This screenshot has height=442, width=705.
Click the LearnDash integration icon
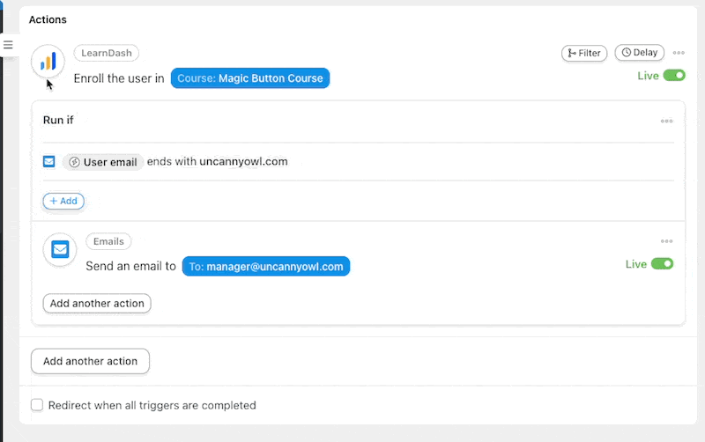click(48, 61)
